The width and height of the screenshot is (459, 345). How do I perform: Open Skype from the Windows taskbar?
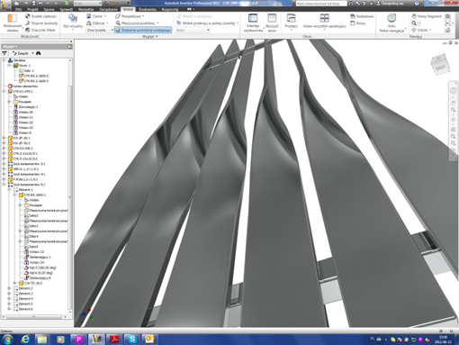pos(131,339)
